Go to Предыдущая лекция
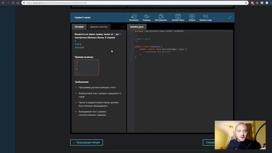This screenshot has width=272, height=153. [x=87, y=142]
